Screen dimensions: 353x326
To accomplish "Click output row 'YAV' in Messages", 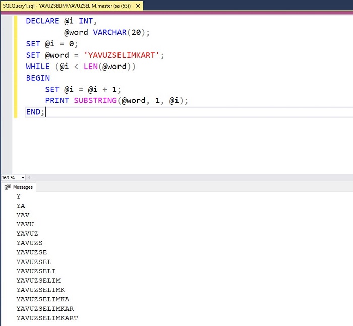I will pos(23,215).
